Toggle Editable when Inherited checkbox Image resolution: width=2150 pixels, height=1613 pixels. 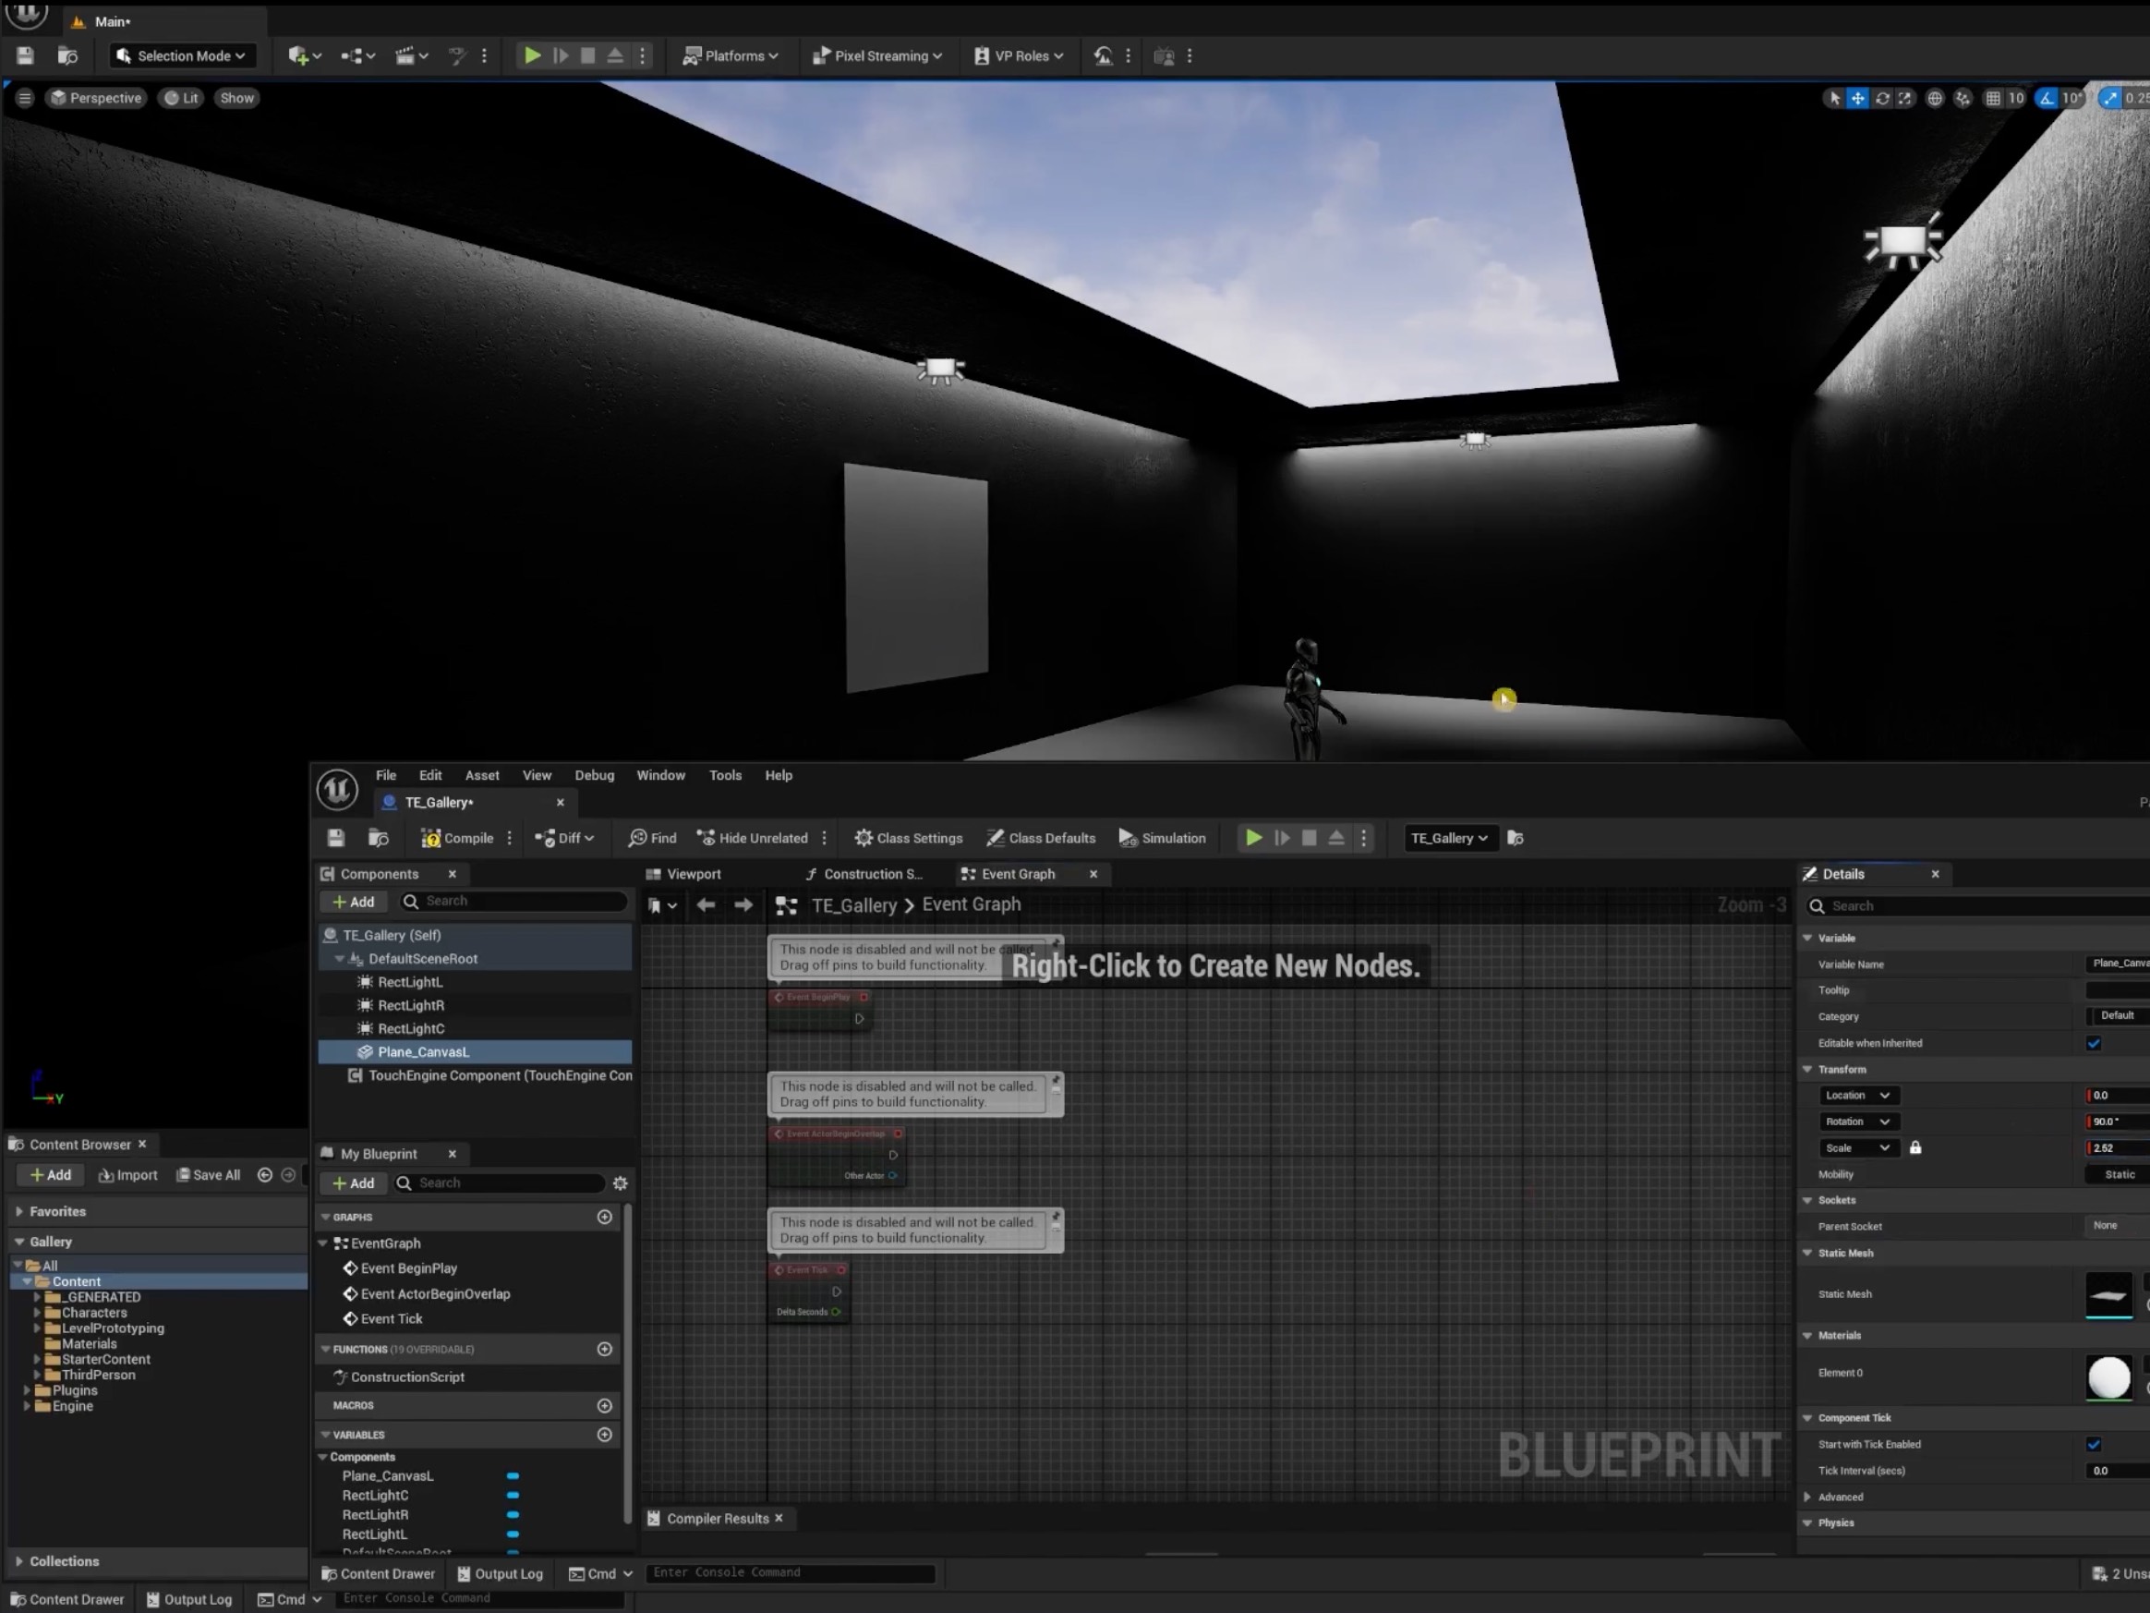(x=2094, y=1043)
